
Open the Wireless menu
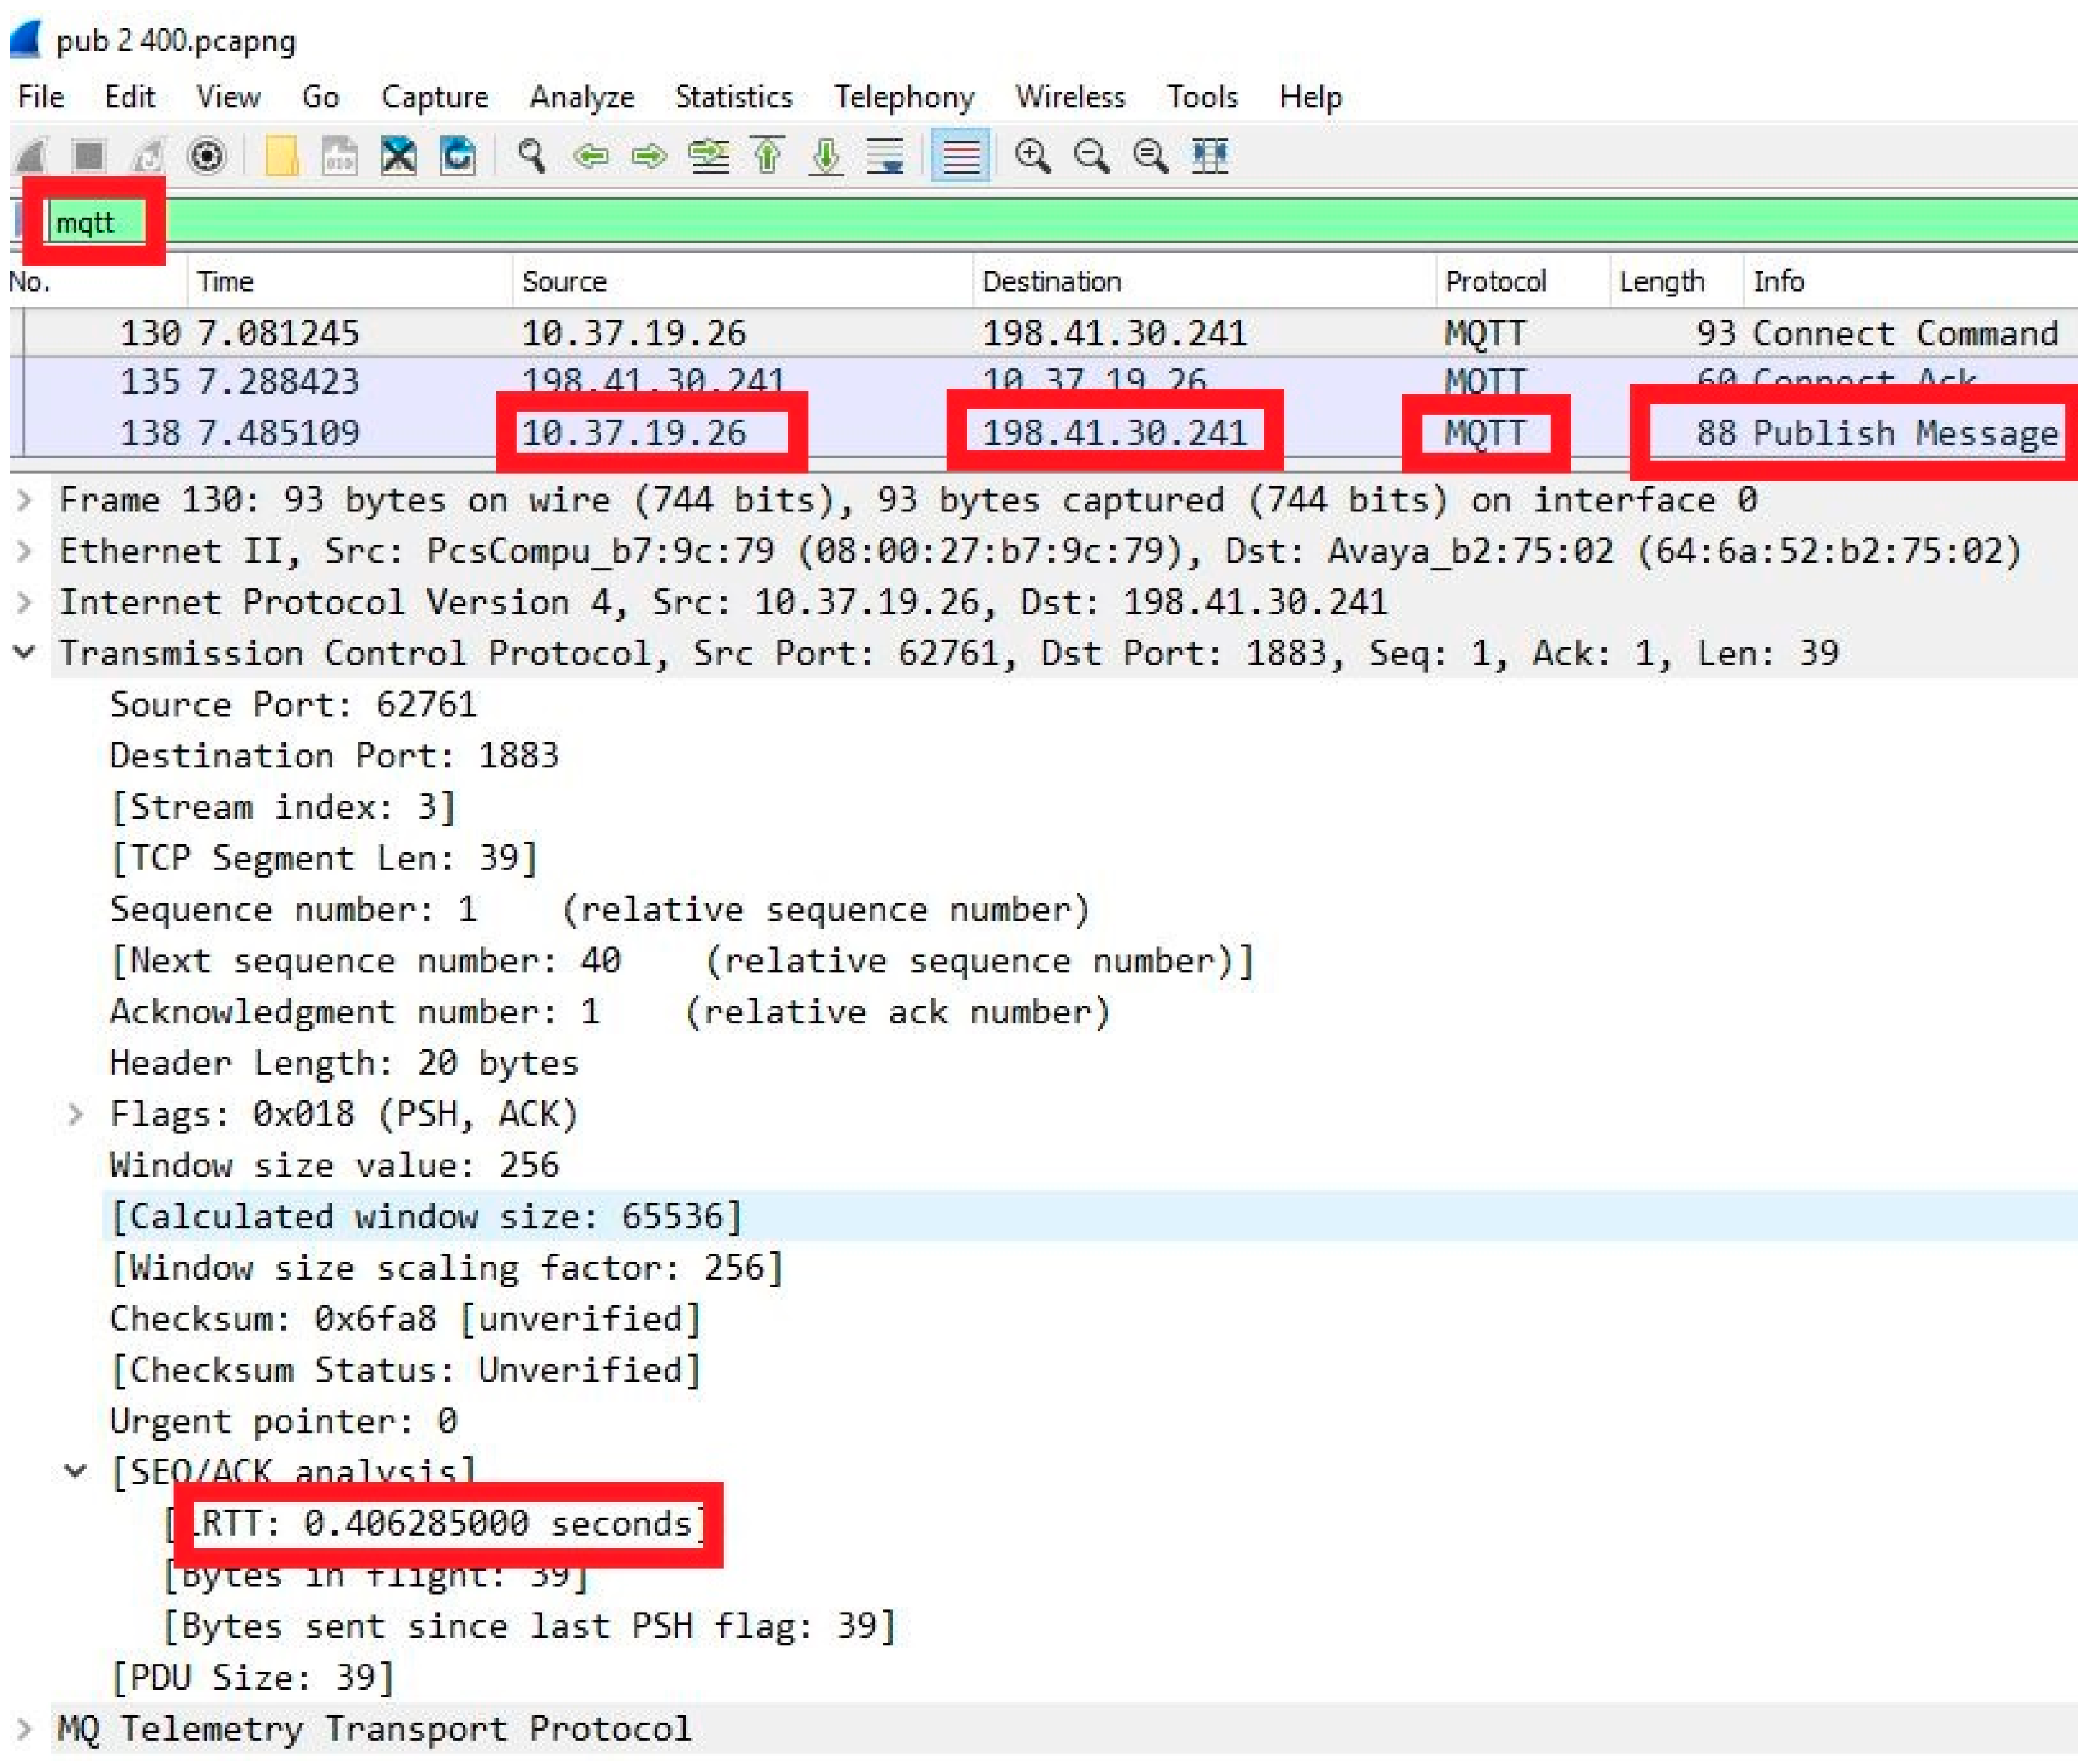point(1070,97)
